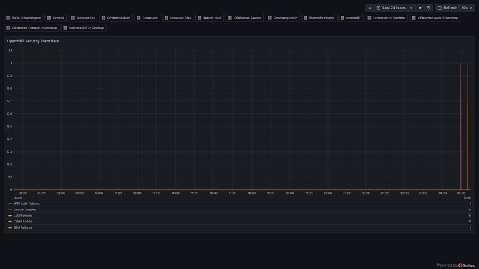Click the orange SSH Failures spike in the chart
The width and height of the screenshot is (479, 269).
point(468,126)
